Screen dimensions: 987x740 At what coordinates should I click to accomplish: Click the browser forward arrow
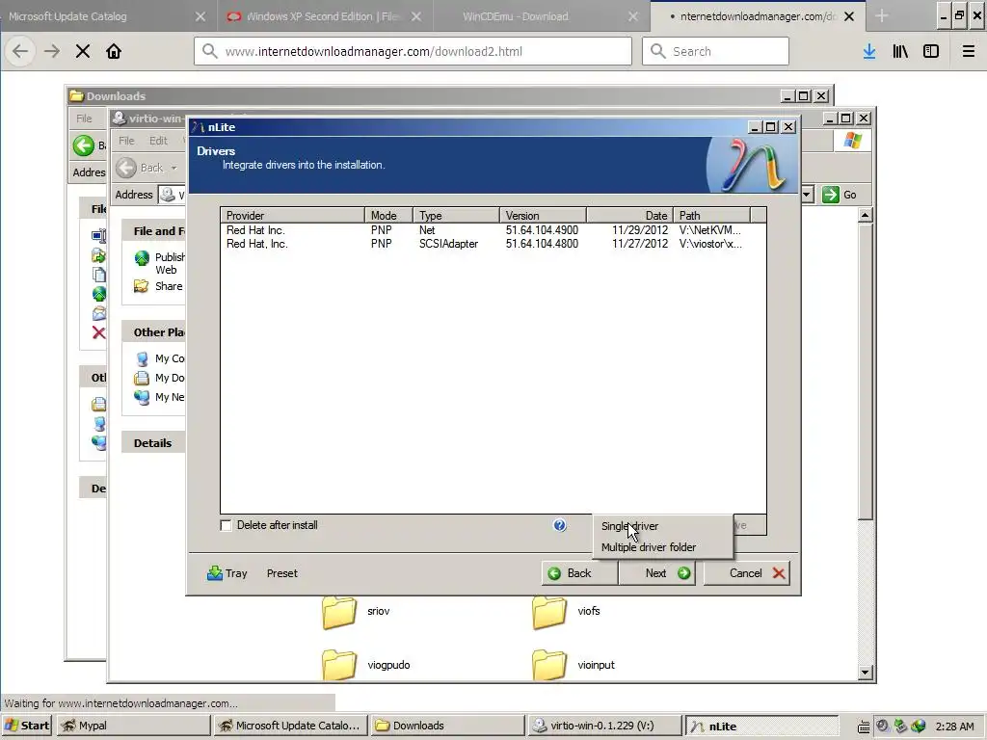point(52,51)
